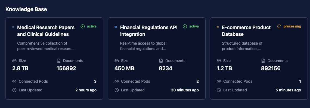Click the Connected Pods link icon on E-commerce card
The image size is (310, 108).
219,81
